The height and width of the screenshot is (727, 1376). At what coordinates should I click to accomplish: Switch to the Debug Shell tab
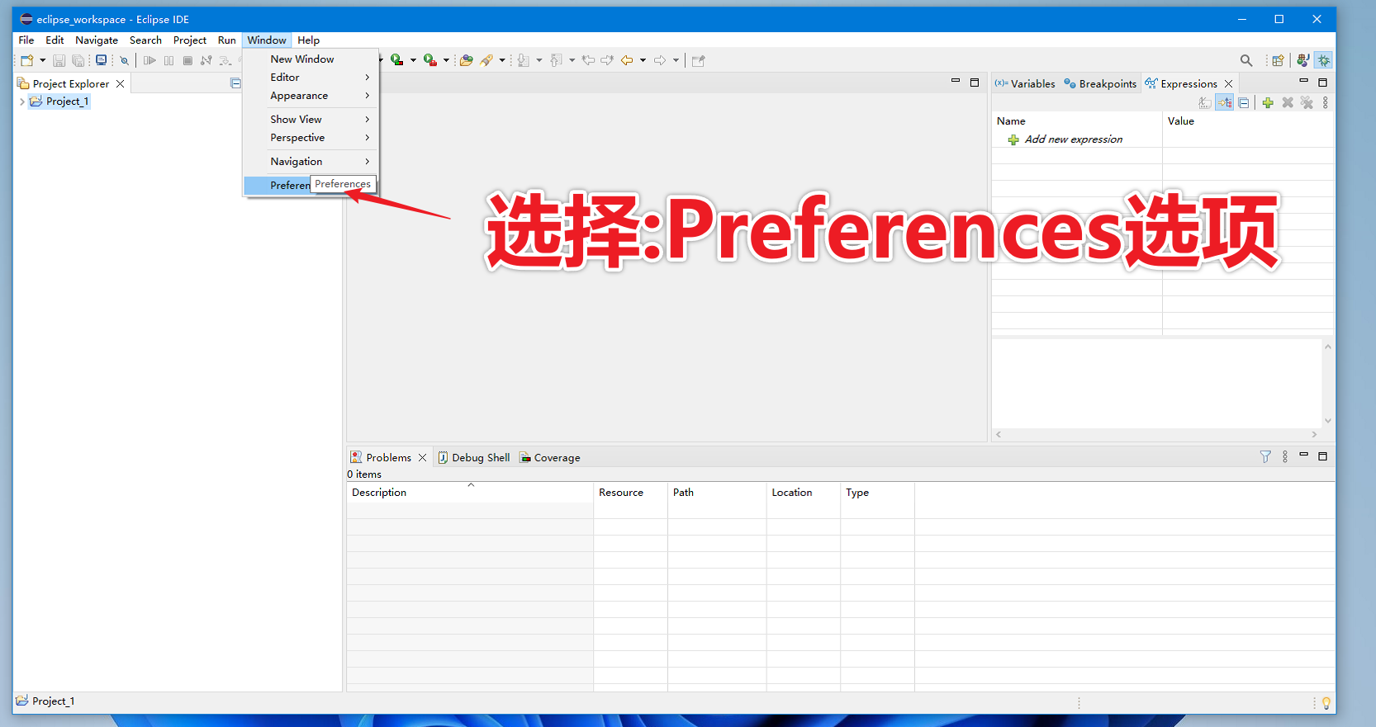(473, 457)
